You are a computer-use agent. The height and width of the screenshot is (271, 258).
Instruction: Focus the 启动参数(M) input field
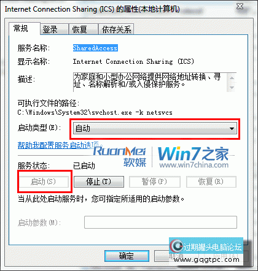[x=160, y=222]
